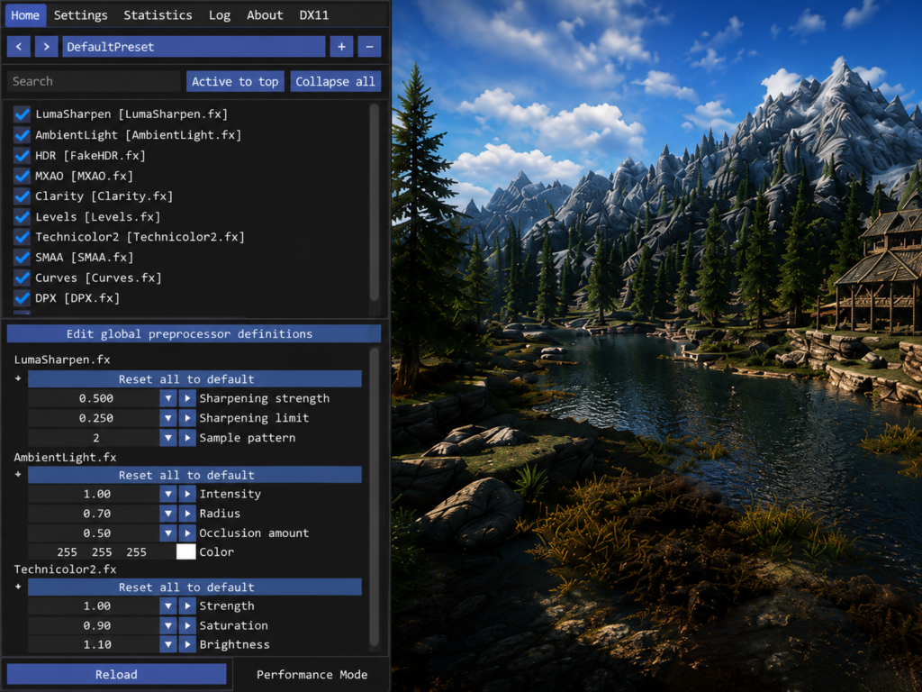This screenshot has width=922, height=692.
Task: Reset all AmbientLight.fx values to default
Action: tap(194, 475)
